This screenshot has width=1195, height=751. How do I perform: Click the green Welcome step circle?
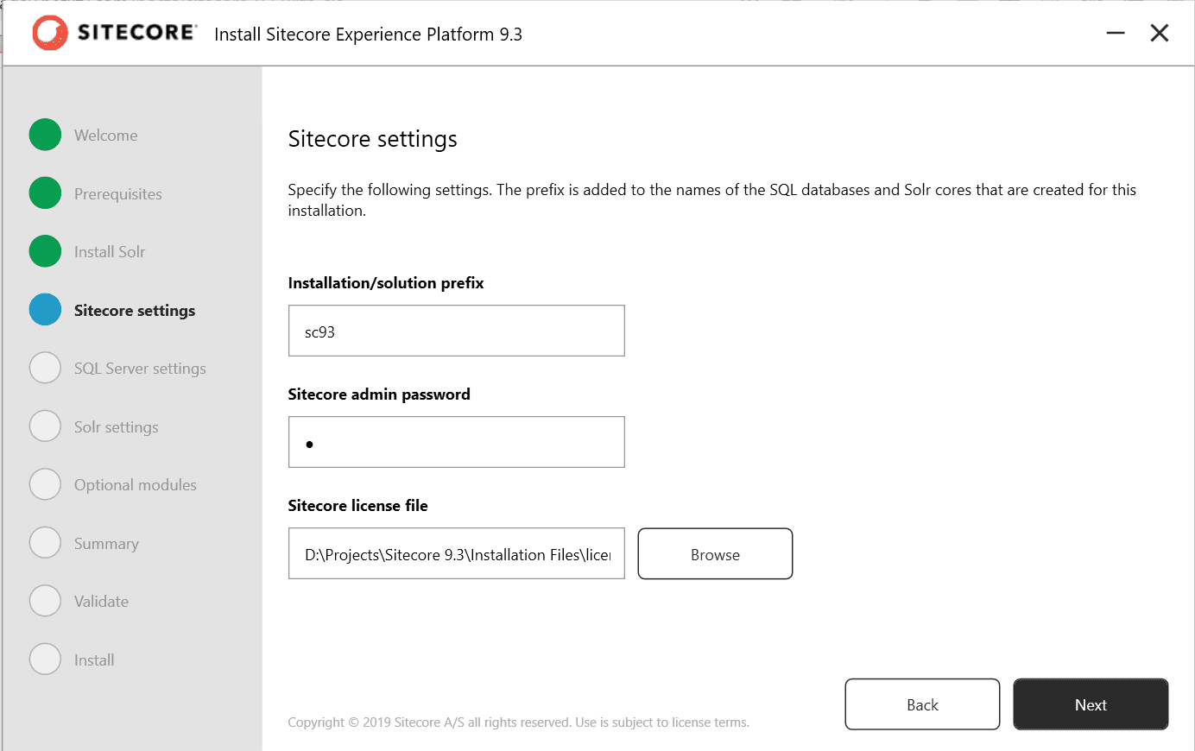(45, 135)
